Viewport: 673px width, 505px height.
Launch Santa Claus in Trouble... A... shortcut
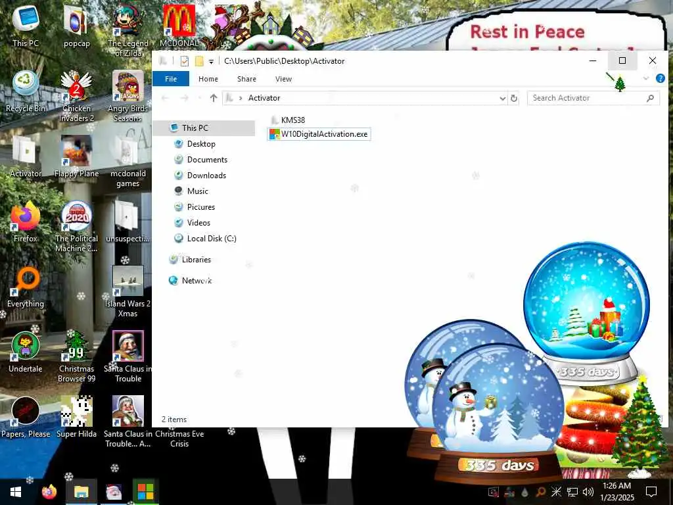(128, 421)
